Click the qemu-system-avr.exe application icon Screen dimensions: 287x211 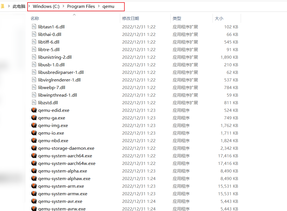(34, 201)
